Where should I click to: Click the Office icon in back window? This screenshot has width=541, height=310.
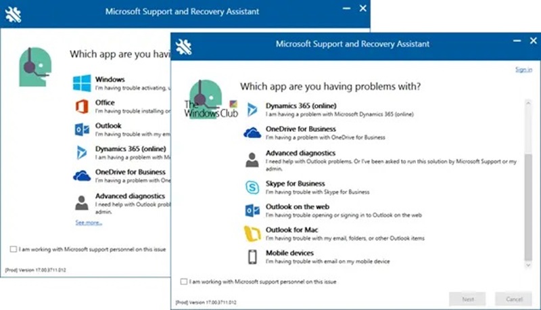pyautogui.click(x=82, y=106)
